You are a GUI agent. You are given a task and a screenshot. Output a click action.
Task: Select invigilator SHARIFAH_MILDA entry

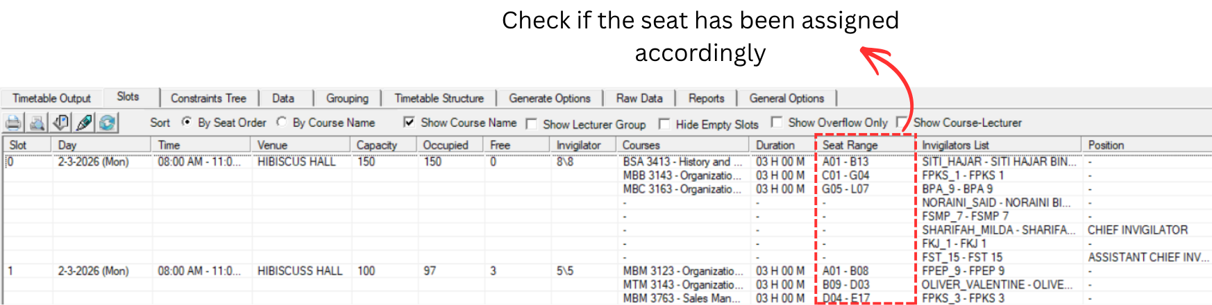pos(999,230)
